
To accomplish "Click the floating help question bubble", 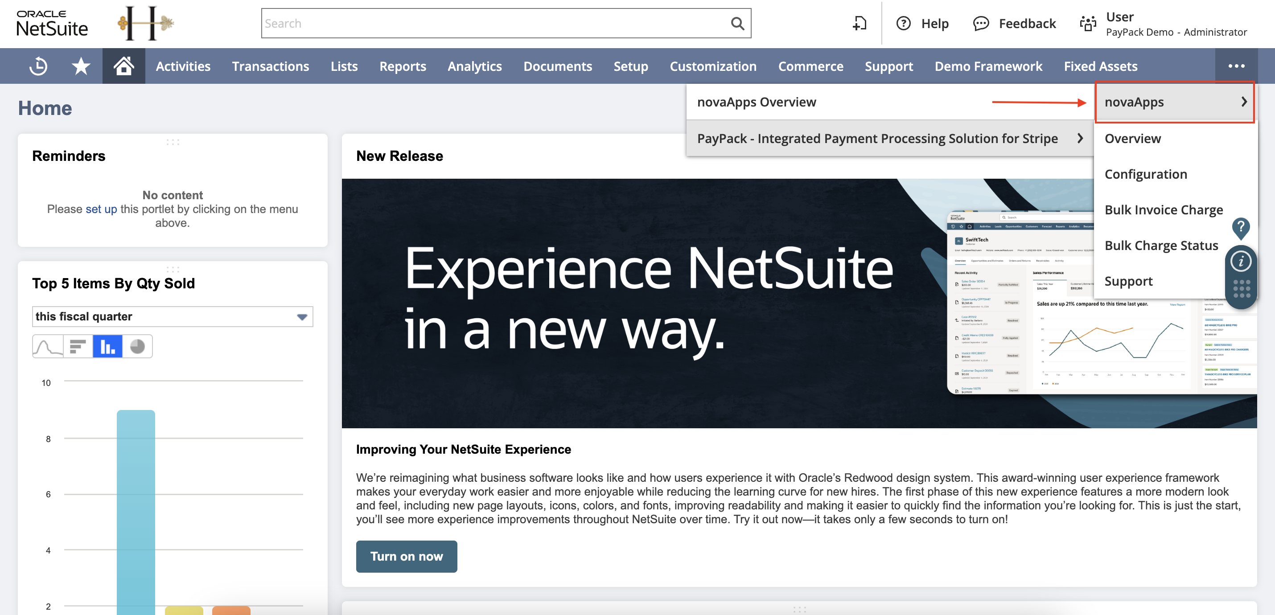I will (x=1240, y=229).
